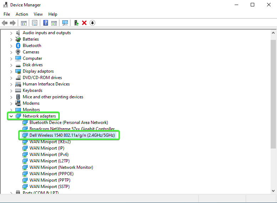Click the Cameras webcam icon
Image resolution: width=277 pixels, height=203 pixels.
coord(18,52)
